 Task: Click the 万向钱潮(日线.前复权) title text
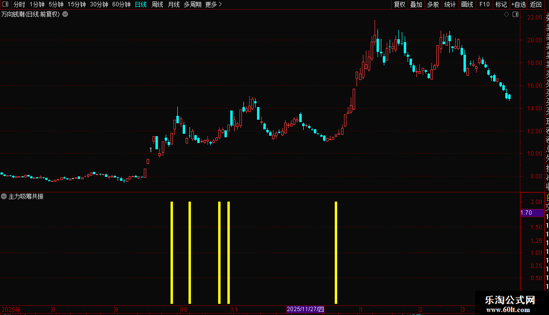(31, 15)
